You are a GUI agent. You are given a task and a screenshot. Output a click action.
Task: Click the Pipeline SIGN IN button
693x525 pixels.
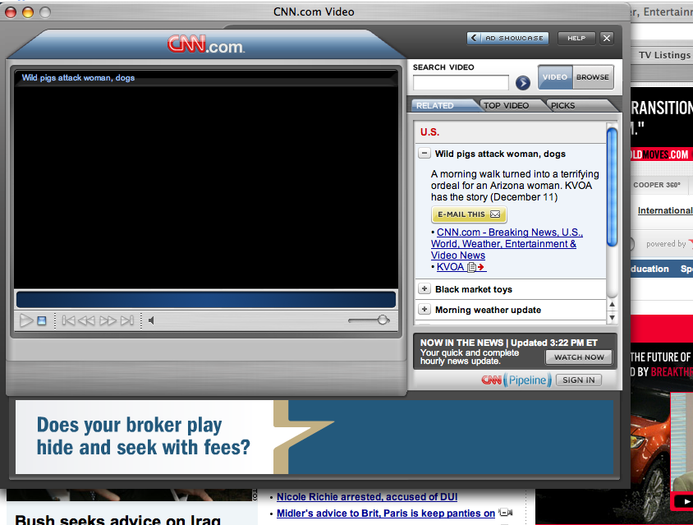[579, 380]
